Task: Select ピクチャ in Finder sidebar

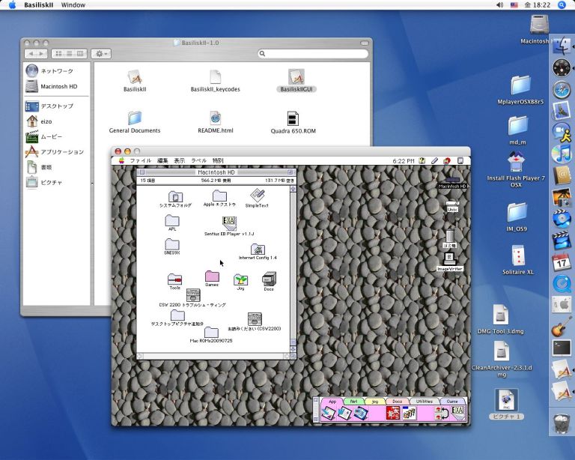Action: (x=56, y=182)
